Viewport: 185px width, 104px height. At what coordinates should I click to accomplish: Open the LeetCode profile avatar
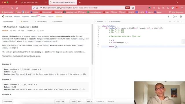[x=181, y=17]
